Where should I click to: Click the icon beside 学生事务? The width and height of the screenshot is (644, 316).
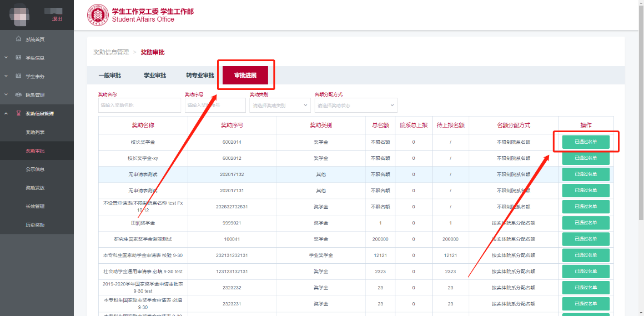click(x=19, y=76)
